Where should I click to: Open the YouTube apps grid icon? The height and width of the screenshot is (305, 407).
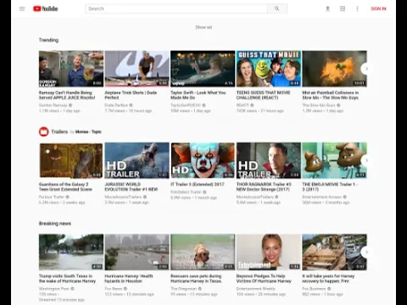pyautogui.click(x=343, y=8)
